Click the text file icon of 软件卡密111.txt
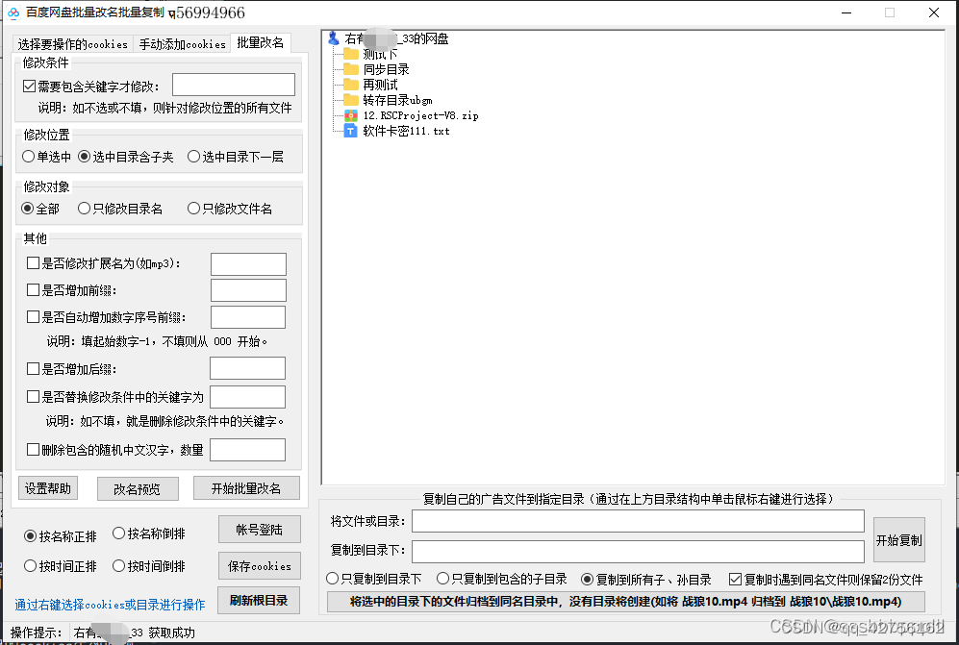Viewport: 959px width, 645px height. point(351,130)
